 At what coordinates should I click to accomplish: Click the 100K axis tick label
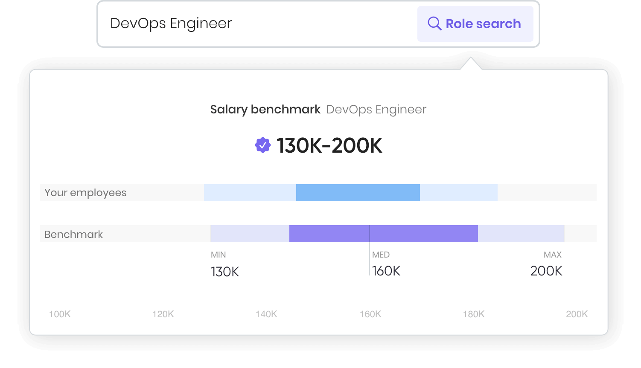pyautogui.click(x=60, y=314)
